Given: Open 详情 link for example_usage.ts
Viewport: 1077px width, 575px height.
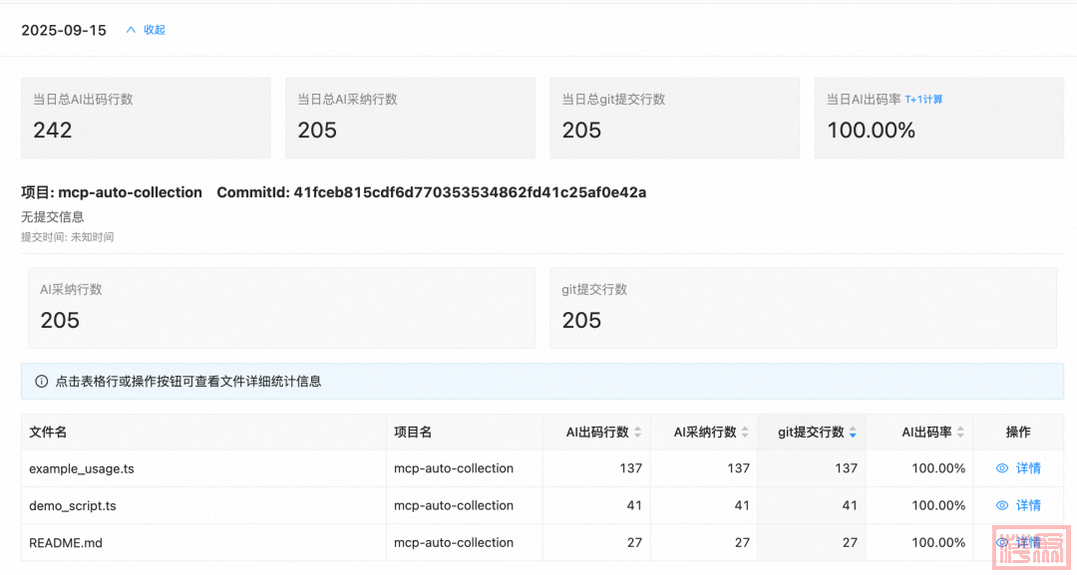Looking at the screenshot, I should coord(1028,468).
